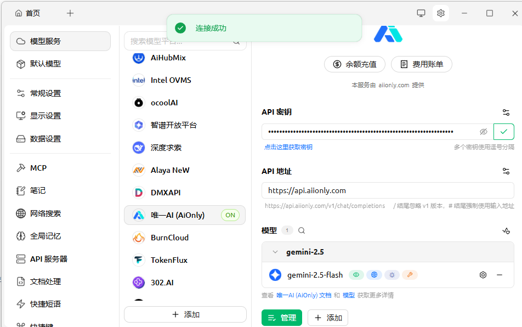Select AiHubMix provider
The width and height of the screenshot is (522, 327).
coord(185,58)
